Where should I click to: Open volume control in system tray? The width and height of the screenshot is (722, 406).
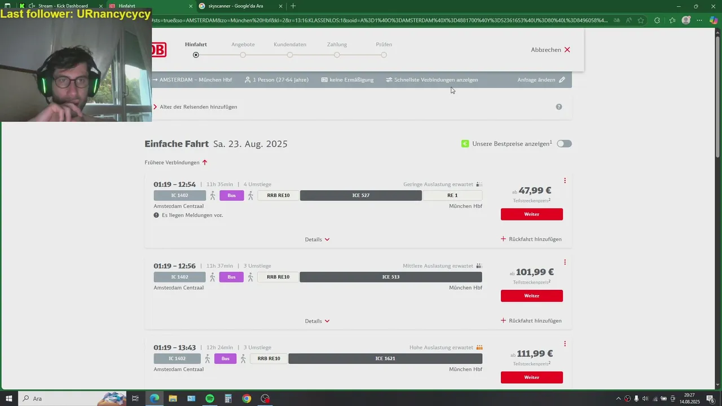pos(645,399)
